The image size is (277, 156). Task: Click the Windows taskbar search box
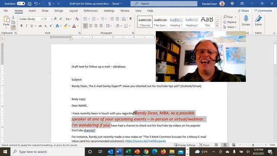(48, 152)
